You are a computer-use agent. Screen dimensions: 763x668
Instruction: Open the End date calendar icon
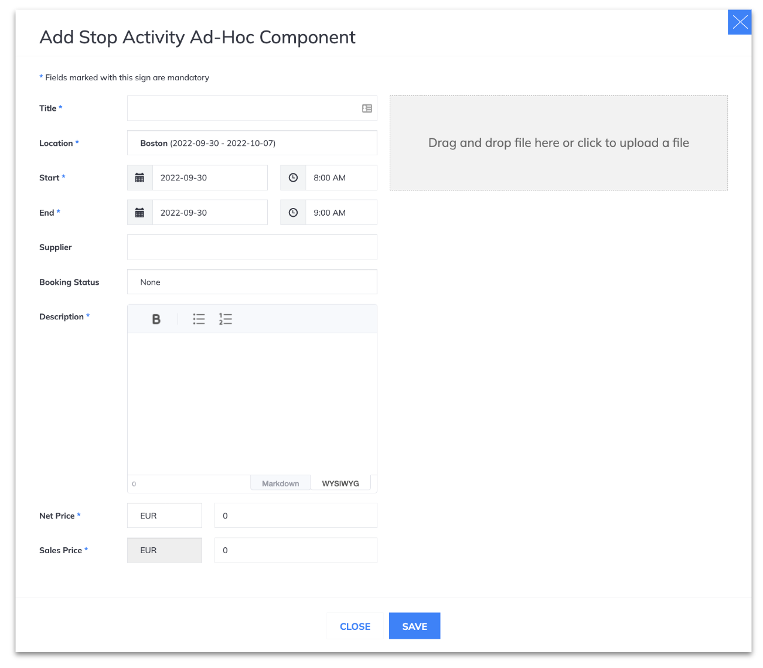click(140, 213)
